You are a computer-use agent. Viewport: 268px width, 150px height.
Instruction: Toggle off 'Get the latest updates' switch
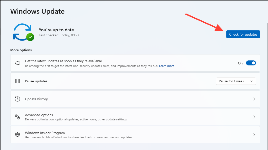(251, 63)
